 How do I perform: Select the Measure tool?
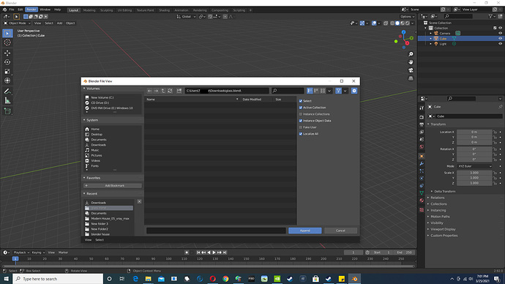[7, 101]
